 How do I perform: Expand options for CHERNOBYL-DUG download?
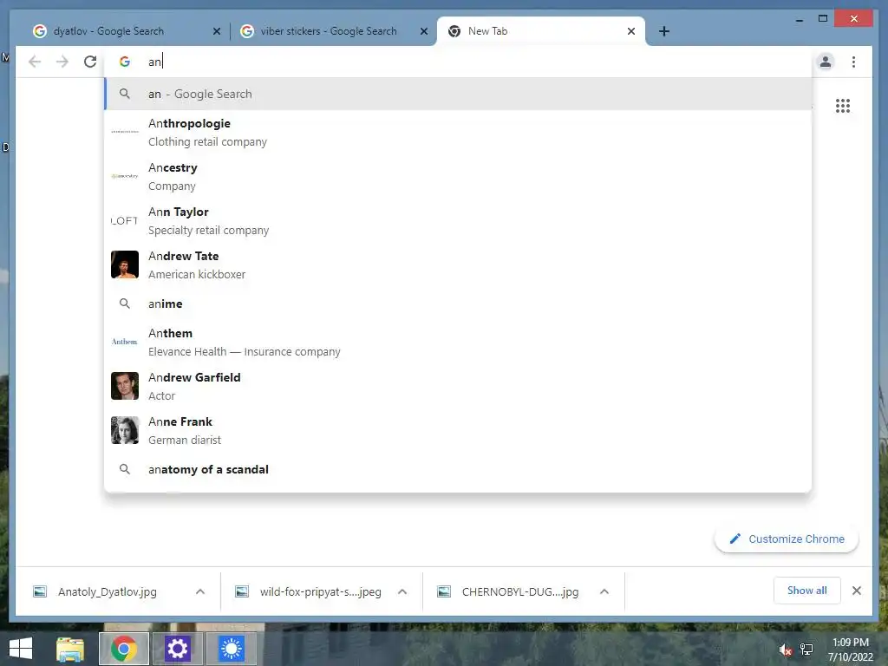tap(604, 591)
